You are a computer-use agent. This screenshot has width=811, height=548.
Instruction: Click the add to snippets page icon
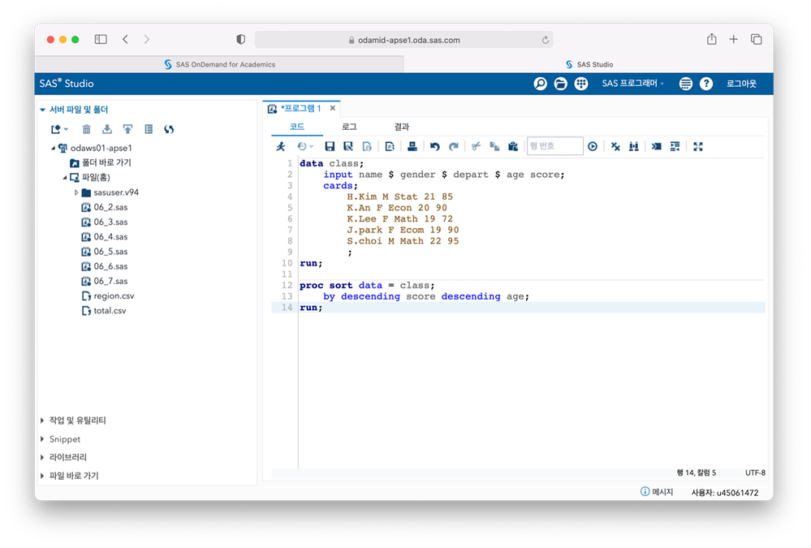tap(390, 146)
